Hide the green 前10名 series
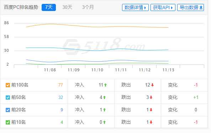This screenshot has width=211, height=133. click(8, 122)
